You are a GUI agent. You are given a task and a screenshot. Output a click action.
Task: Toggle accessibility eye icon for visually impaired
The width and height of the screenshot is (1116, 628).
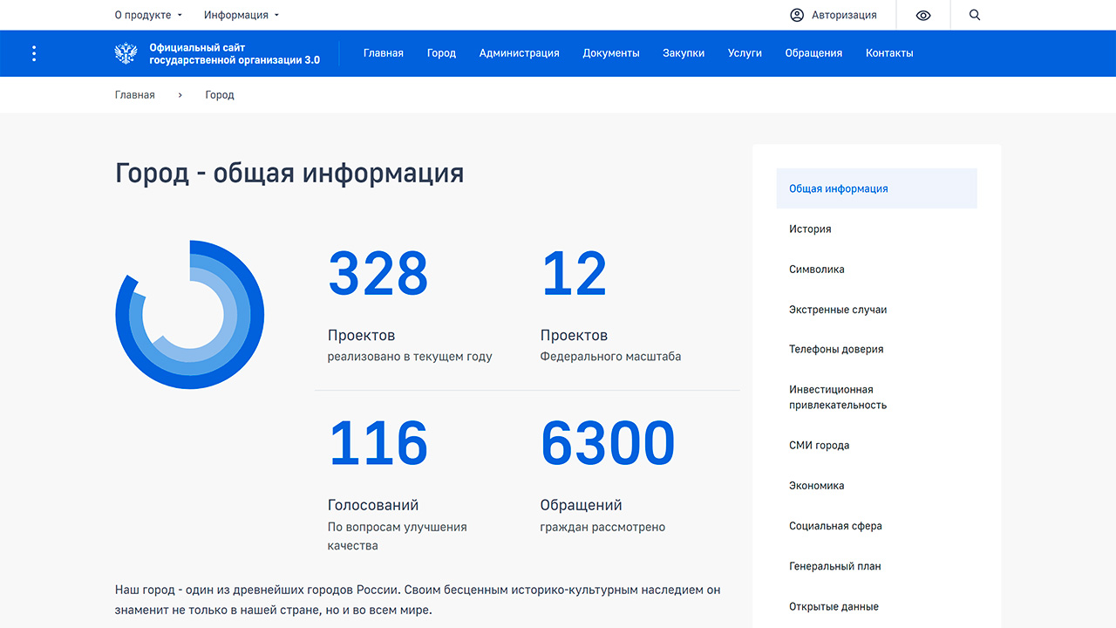tap(923, 15)
